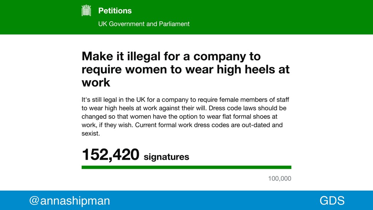Screen dimensions: 373x210
Task: Click the green signature progress bar
Action: point(186,167)
